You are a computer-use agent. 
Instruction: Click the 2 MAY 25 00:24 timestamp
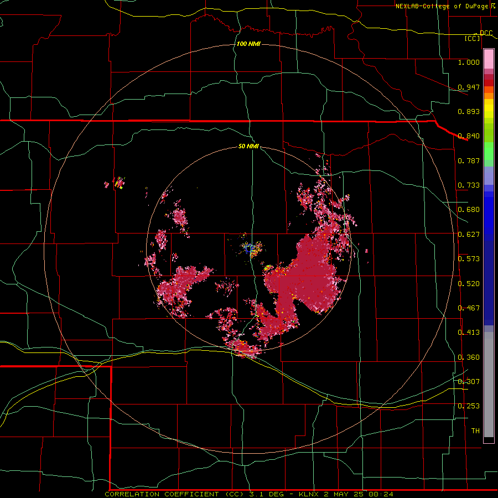pos(359,494)
